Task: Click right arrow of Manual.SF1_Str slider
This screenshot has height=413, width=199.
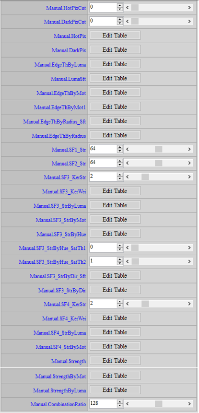Action: pos(189,149)
